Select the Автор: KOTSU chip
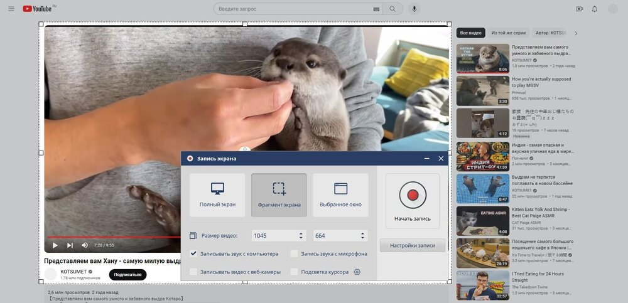Viewport: 628px width, 303px height. tap(551, 33)
